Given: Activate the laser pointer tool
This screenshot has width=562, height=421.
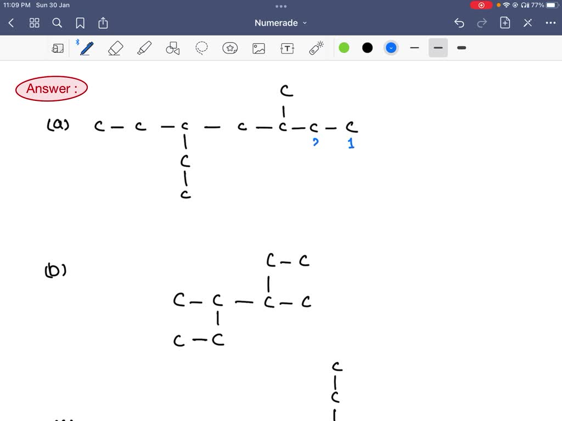Looking at the screenshot, I should click(316, 48).
